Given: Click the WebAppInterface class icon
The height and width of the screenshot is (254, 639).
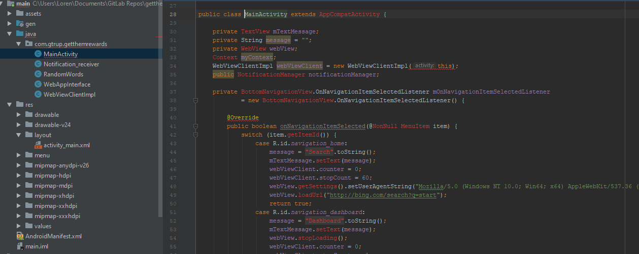Looking at the screenshot, I should 38,84.
